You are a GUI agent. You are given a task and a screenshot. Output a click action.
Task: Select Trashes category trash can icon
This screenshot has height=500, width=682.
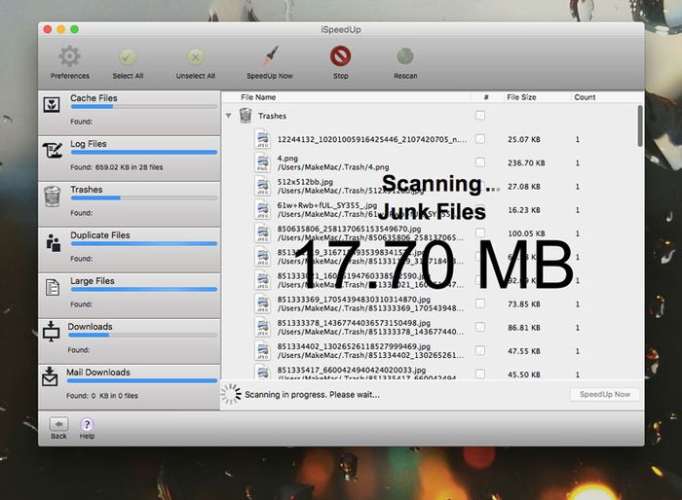pyautogui.click(x=53, y=196)
